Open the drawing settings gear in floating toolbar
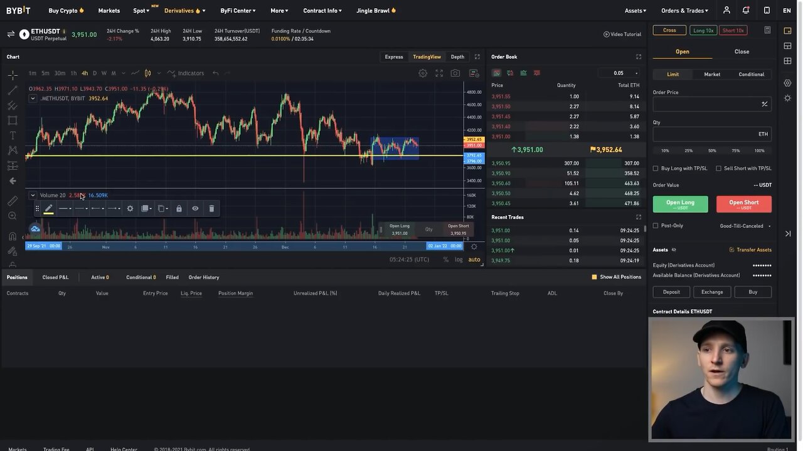 tap(130, 209)
